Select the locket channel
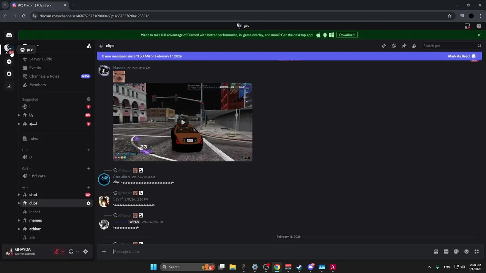This screenshot has height=273, width=486. point(56,212)
